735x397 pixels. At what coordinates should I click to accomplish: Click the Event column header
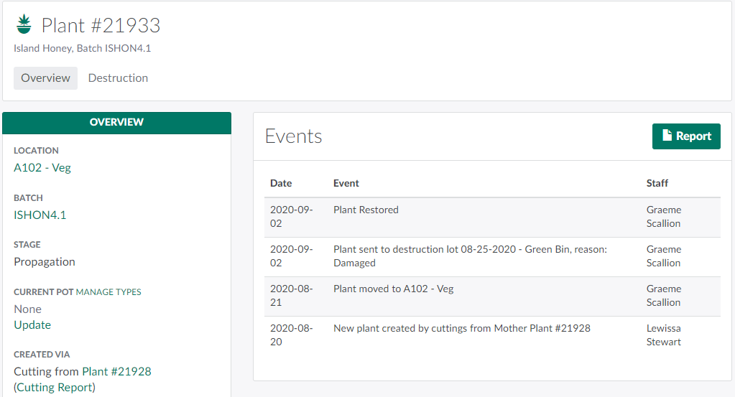coord(346,183)
